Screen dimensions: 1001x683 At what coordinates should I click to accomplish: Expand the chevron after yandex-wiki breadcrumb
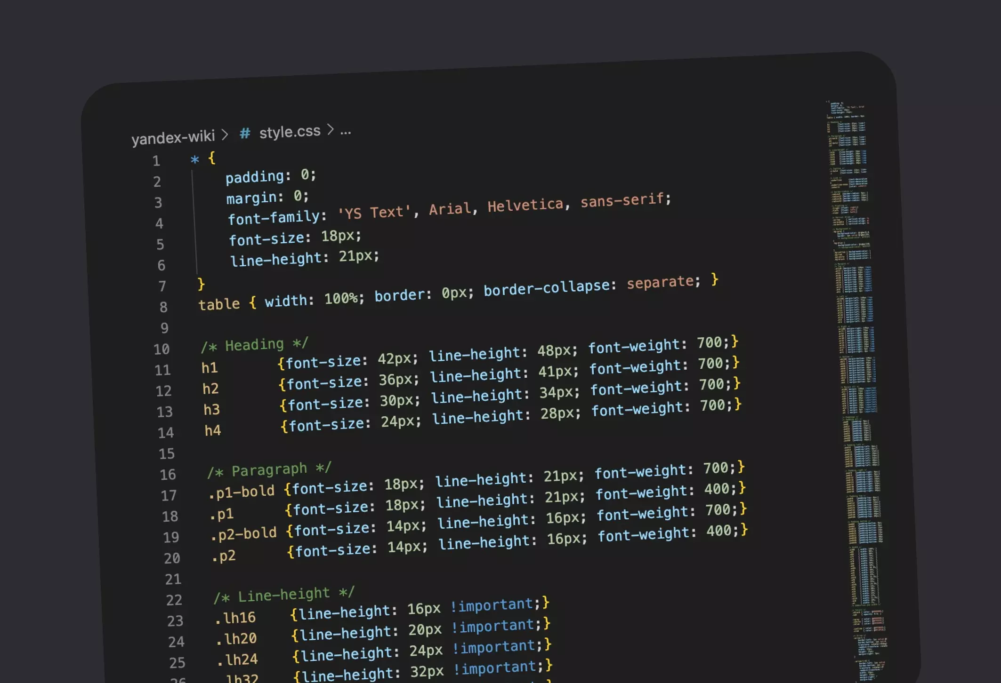[x=225, y=135]
